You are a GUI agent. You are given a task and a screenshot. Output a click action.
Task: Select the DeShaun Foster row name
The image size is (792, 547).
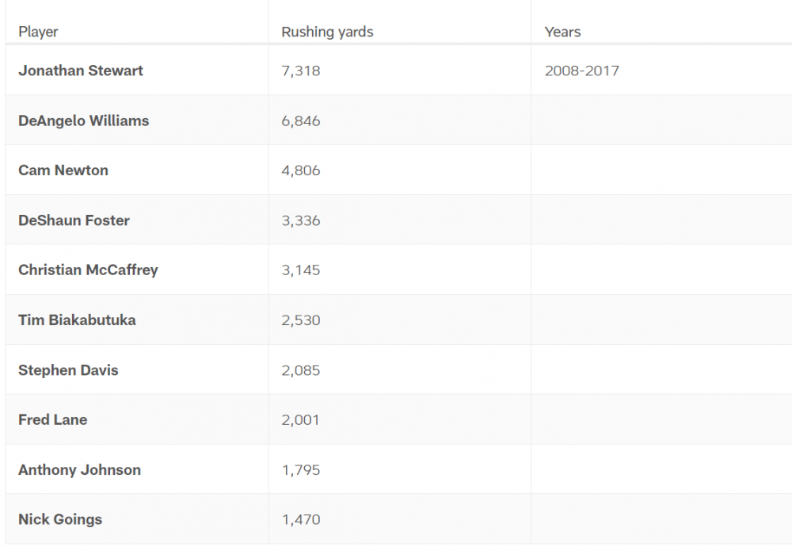tap(74, 220)
